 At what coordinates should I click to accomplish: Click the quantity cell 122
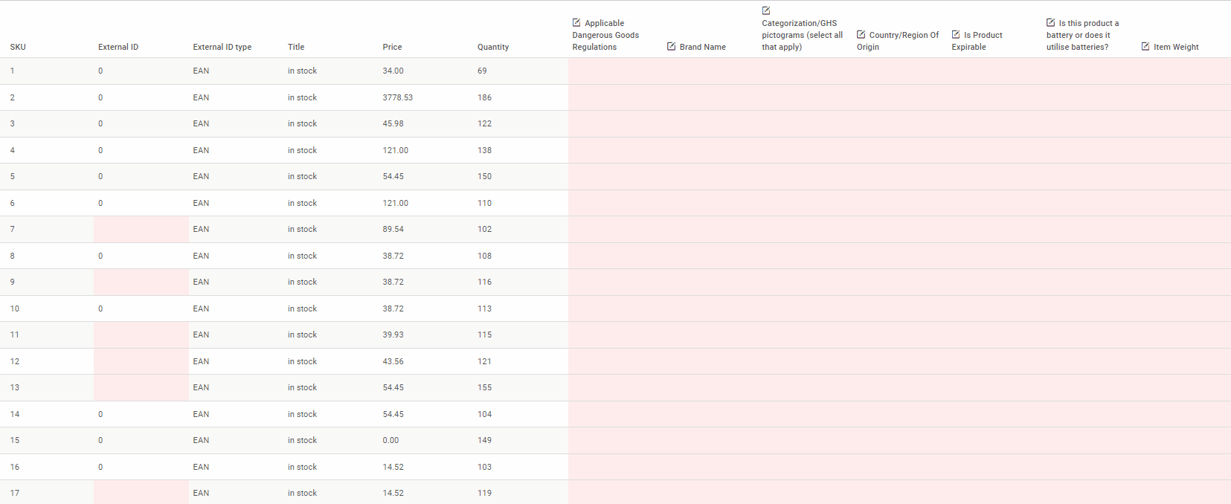coord(485,123)
